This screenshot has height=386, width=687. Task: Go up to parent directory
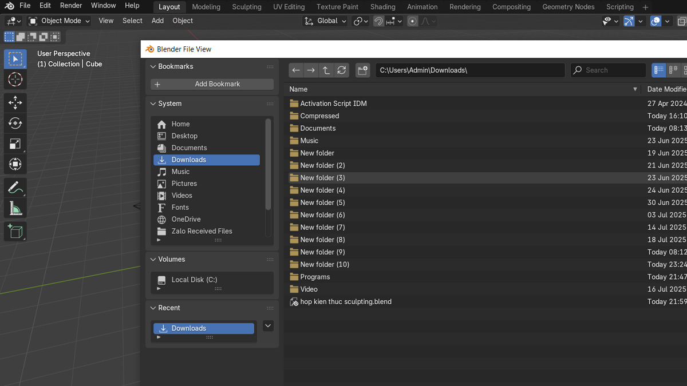coord(326,70)
